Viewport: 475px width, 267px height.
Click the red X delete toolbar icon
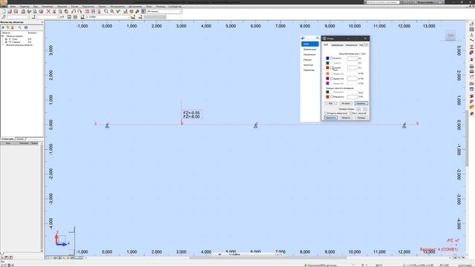click(48, 11)
